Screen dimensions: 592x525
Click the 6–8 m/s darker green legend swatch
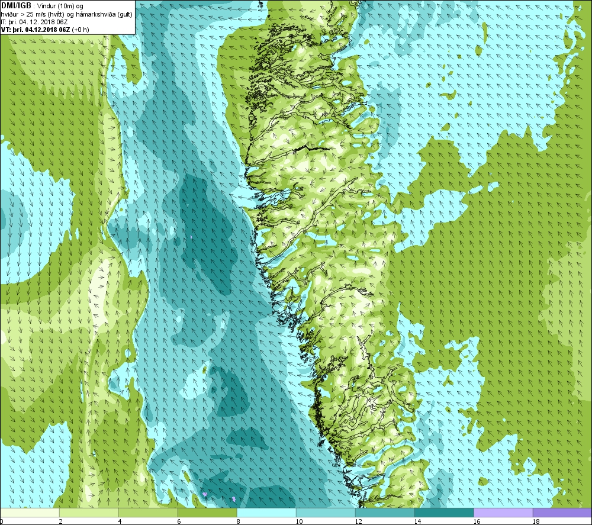coord(207,513)
